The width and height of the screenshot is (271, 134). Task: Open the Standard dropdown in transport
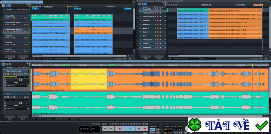tap(155, 127)
